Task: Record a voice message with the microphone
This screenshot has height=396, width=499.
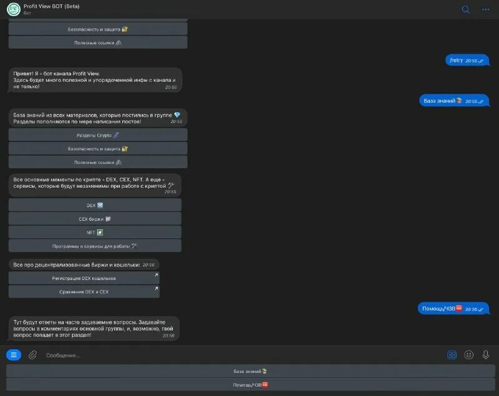Action: coord(486,353)
